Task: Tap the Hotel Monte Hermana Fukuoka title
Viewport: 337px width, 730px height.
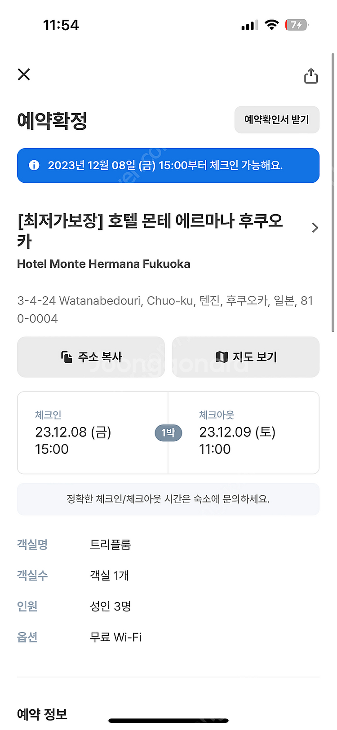Action: click(104, 264)
